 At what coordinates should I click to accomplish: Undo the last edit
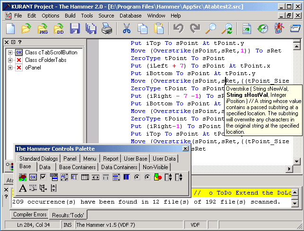178,28
